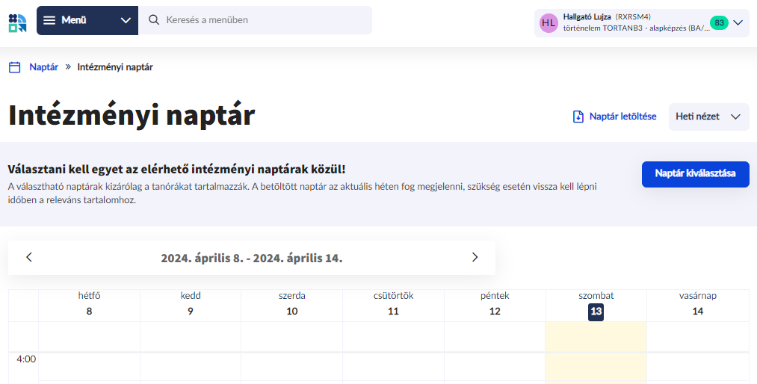Image resolution: width=757 pixels, height=384 pixels.
Task: Go to next week arrow
Action: click(475, 257)
